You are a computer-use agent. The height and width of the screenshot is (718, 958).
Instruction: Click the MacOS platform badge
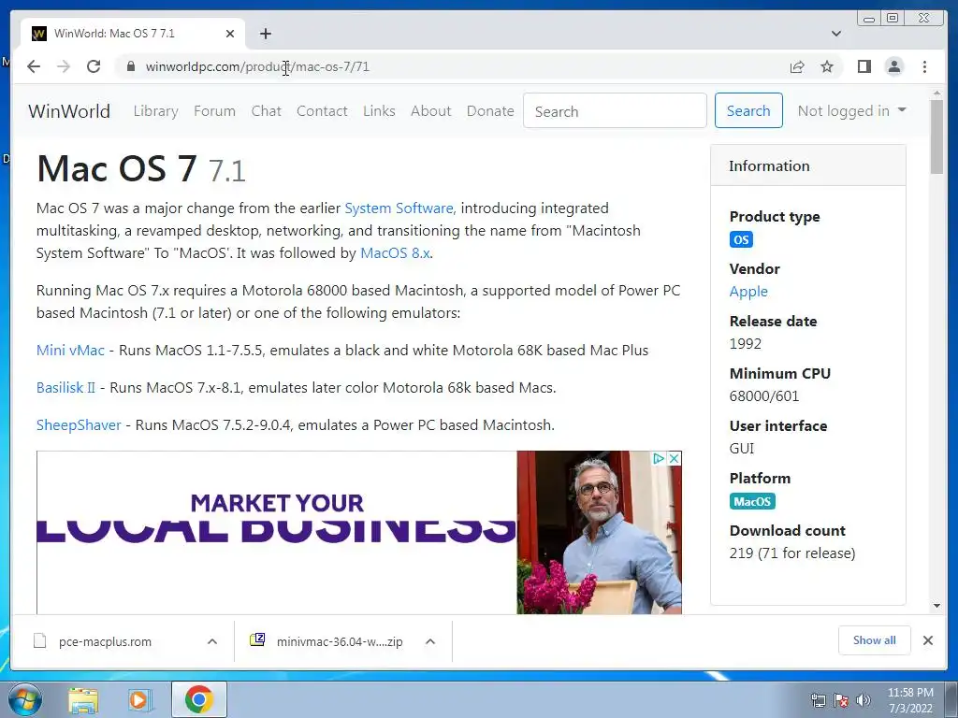click(752, 501)
